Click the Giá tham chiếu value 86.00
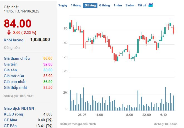Image resolution: width=184 pixels, height=128 pixels. (48, 58)
